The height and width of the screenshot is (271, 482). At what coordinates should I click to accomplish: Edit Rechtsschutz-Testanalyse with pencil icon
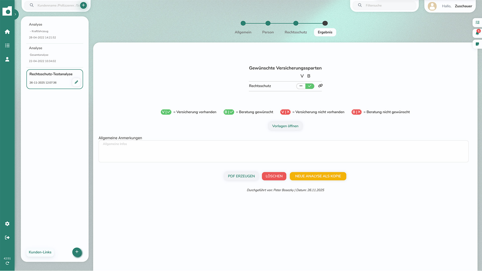click(x=76, y=82)
